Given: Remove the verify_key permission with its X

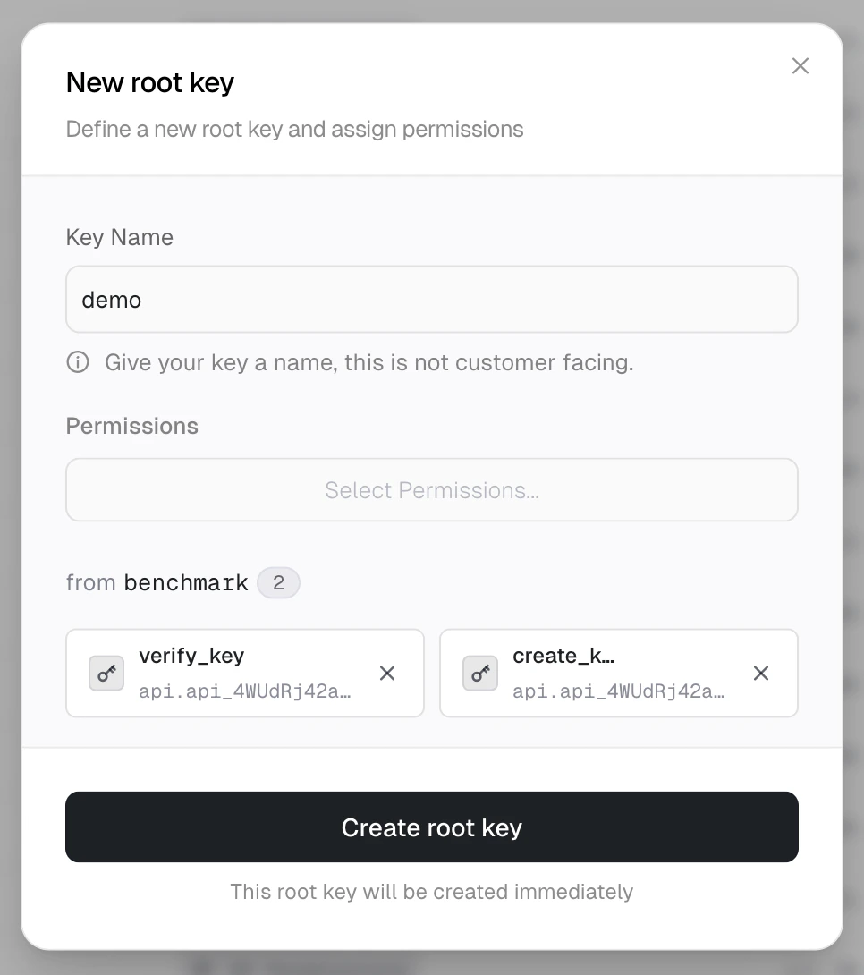Looking at the screenshot, I should click(x=387, y=673).
